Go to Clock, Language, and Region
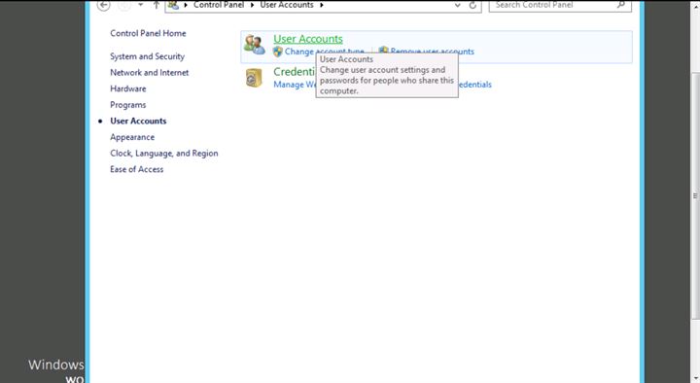This screenshot has height=383, width=700. click(x=164, y=154)
